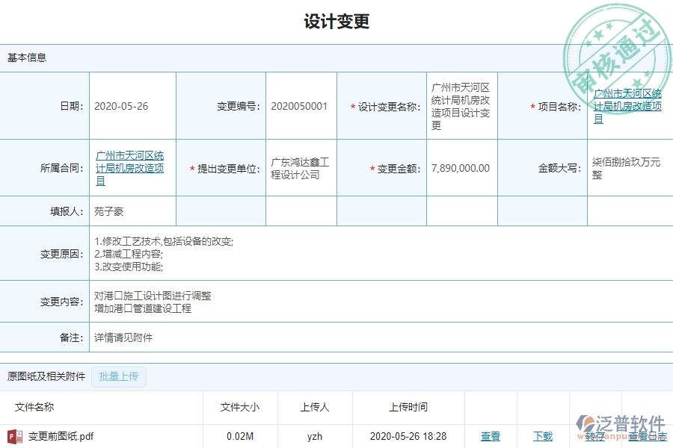Click the 批量上传 upload button
Viewport: 673px width, 448px height.
coord(118,376)
